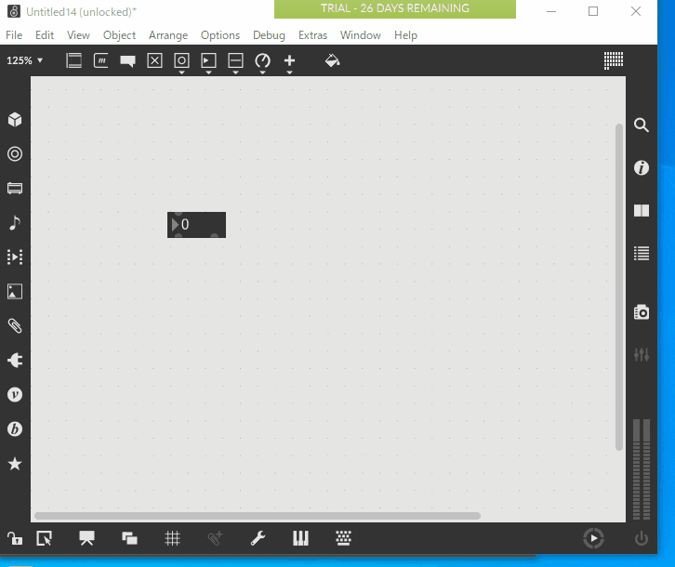
Task: Open the Arrange menu
Action: pos(168,35)
